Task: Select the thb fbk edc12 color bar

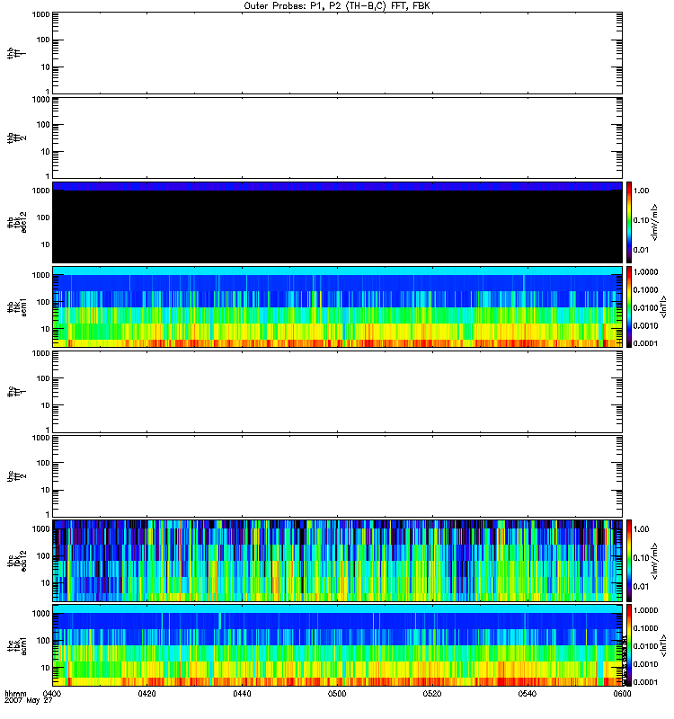Action: [629, 222]
